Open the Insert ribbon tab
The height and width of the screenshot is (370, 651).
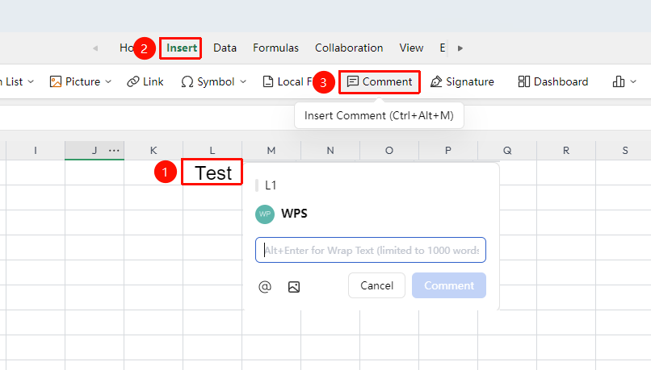[182, 48]
